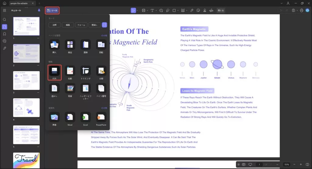Launch the 比較 (Compare) tool

(x=70, y=72)
